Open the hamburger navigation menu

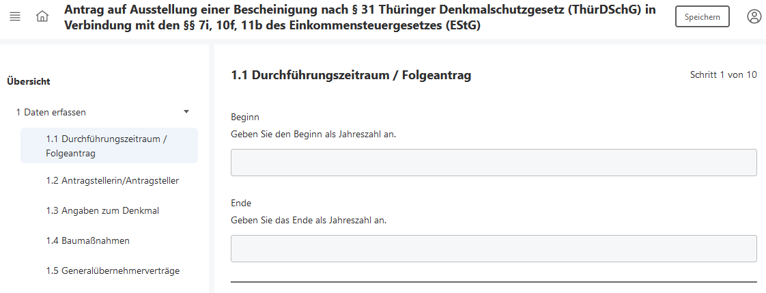15,16
